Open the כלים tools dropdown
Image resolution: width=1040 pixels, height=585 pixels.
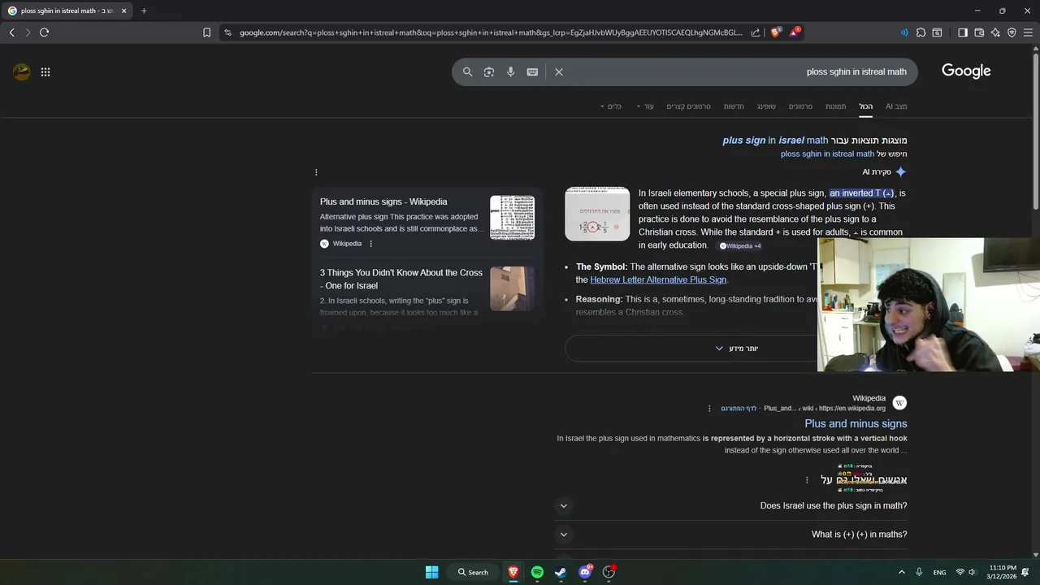coord(611,106)
